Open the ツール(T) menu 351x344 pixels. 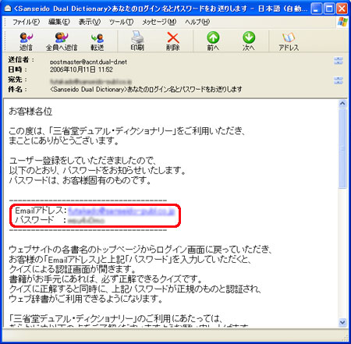tap(121, 22)
